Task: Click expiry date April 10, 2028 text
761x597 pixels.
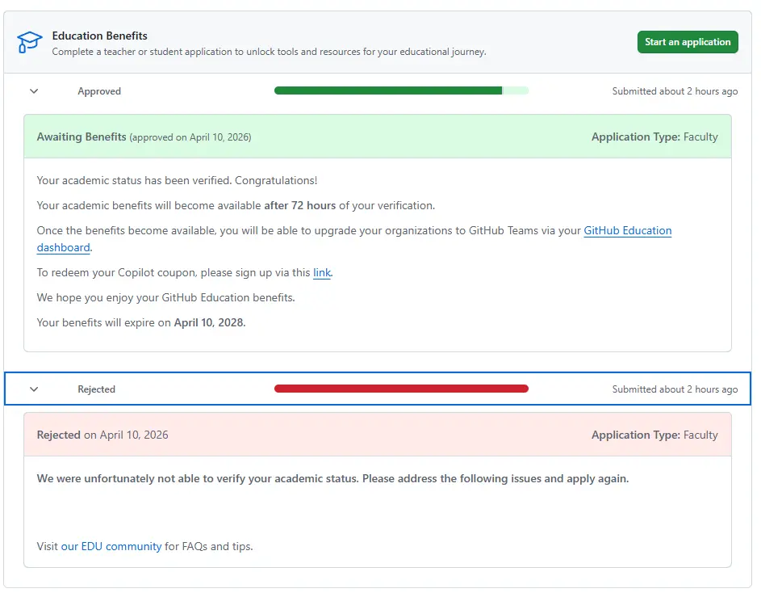Action: click(210, 322)
